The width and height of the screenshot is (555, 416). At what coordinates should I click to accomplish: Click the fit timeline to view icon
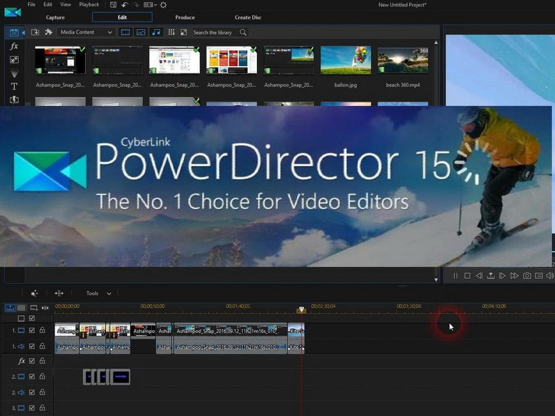coord(45,308)
